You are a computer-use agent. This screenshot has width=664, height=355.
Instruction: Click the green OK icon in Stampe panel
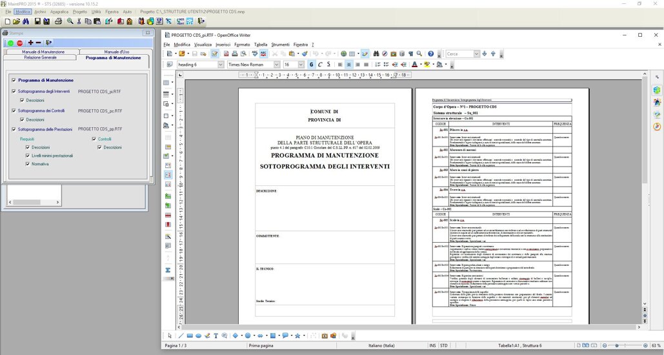[x=10, y=43]
